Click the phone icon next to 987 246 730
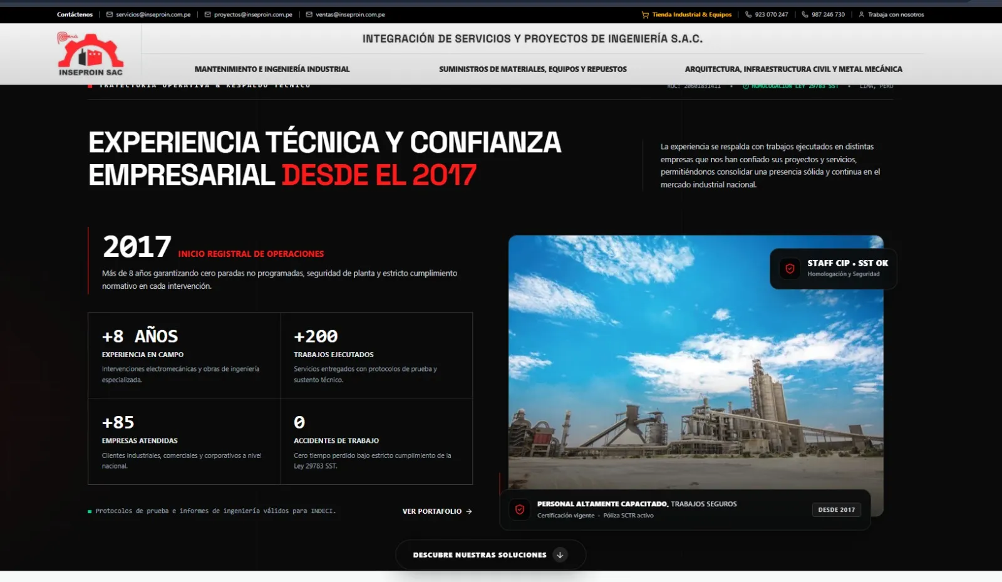The height and width of the screenshot is (582, 1002). (805, 14)
